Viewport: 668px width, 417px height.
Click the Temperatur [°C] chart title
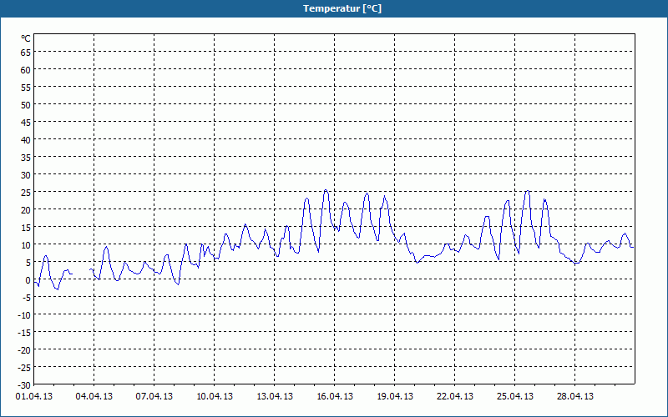(342, 8)
